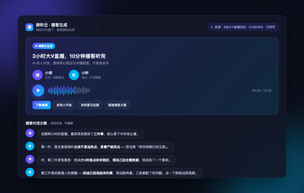Click the 小谛 host name label
The width and height of the screenshot is (304, 193).
click(x=49, y=73)
